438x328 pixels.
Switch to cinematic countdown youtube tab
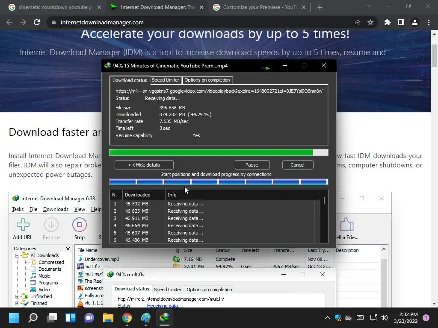pos(55,7)
